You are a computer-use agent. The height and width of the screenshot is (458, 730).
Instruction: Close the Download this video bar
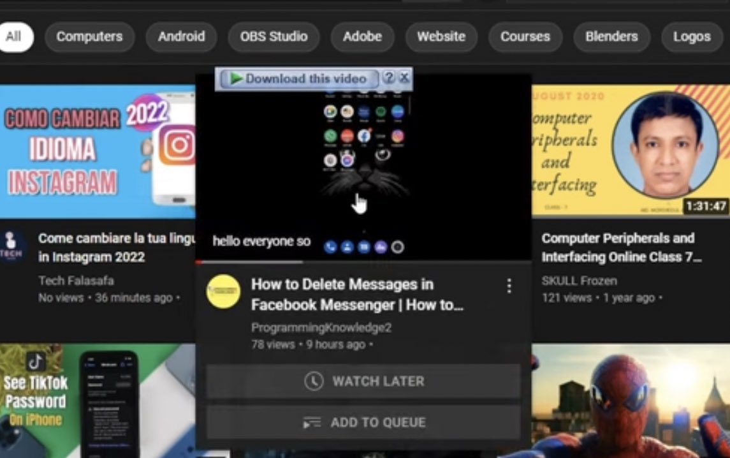(x=405, y=77)
